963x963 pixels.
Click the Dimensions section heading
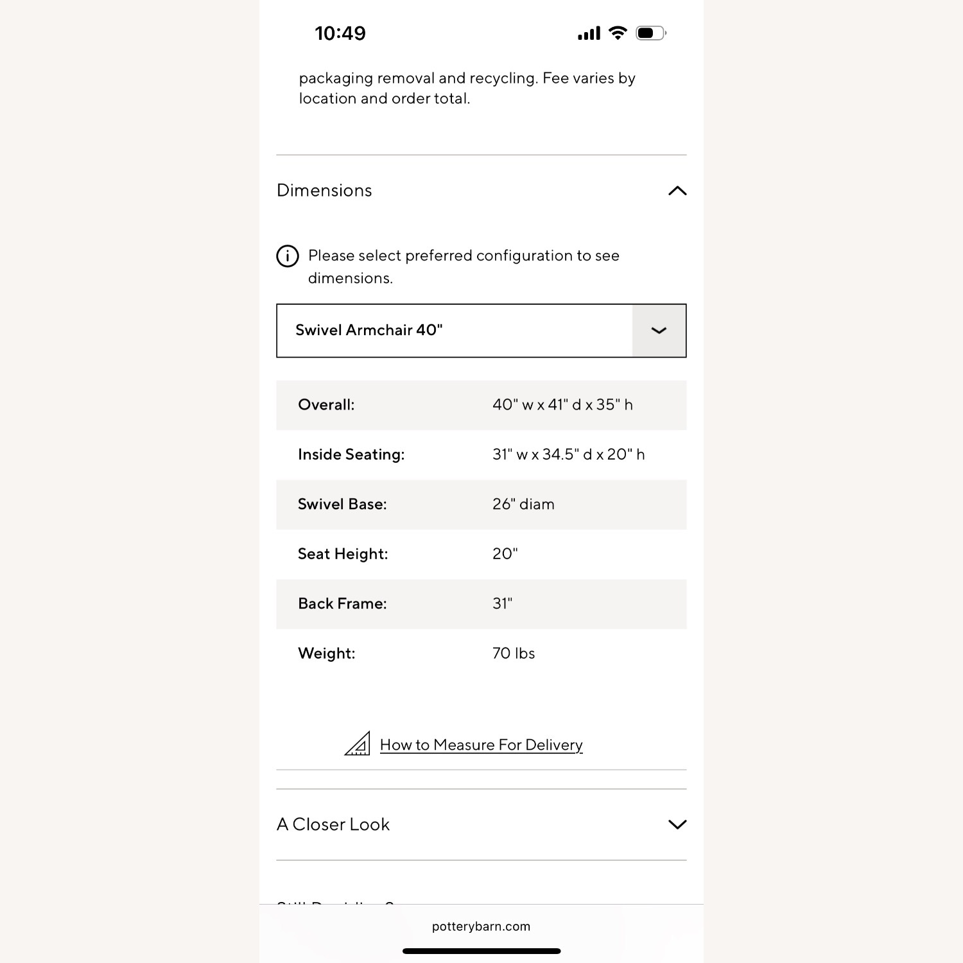click(324, 191)
